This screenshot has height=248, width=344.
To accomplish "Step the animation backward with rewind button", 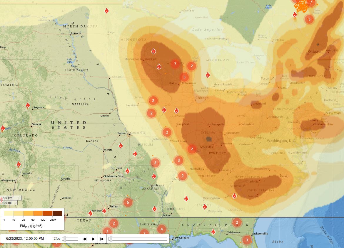I will [x=85, y=239].
